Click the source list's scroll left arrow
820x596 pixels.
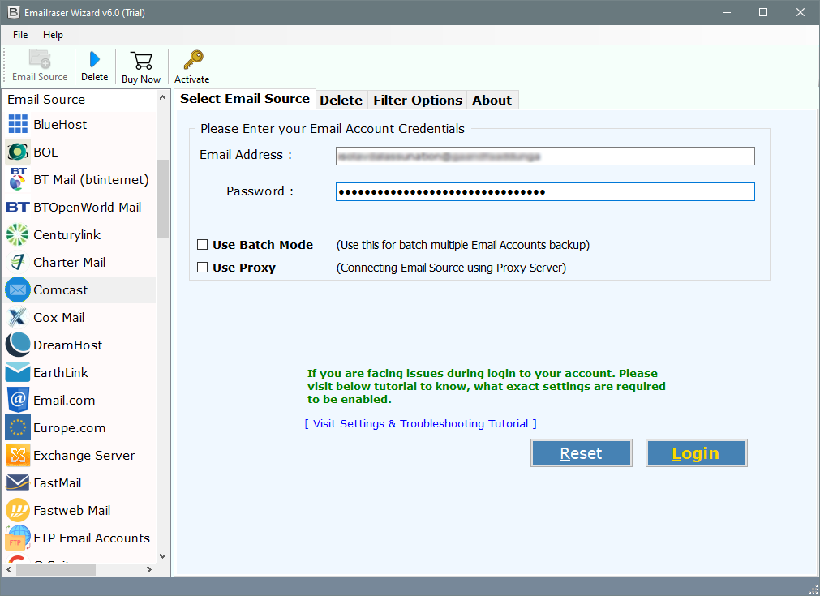coord(9,570)
